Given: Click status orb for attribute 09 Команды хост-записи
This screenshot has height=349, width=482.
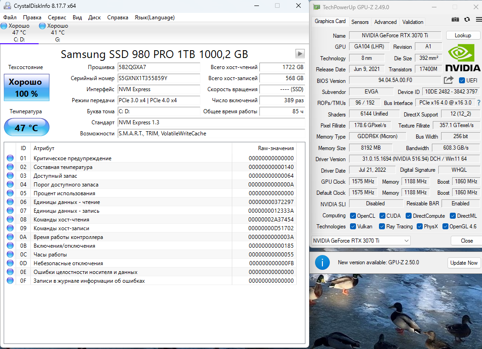Looking at the screenshot, I should (x=10, y=228).
